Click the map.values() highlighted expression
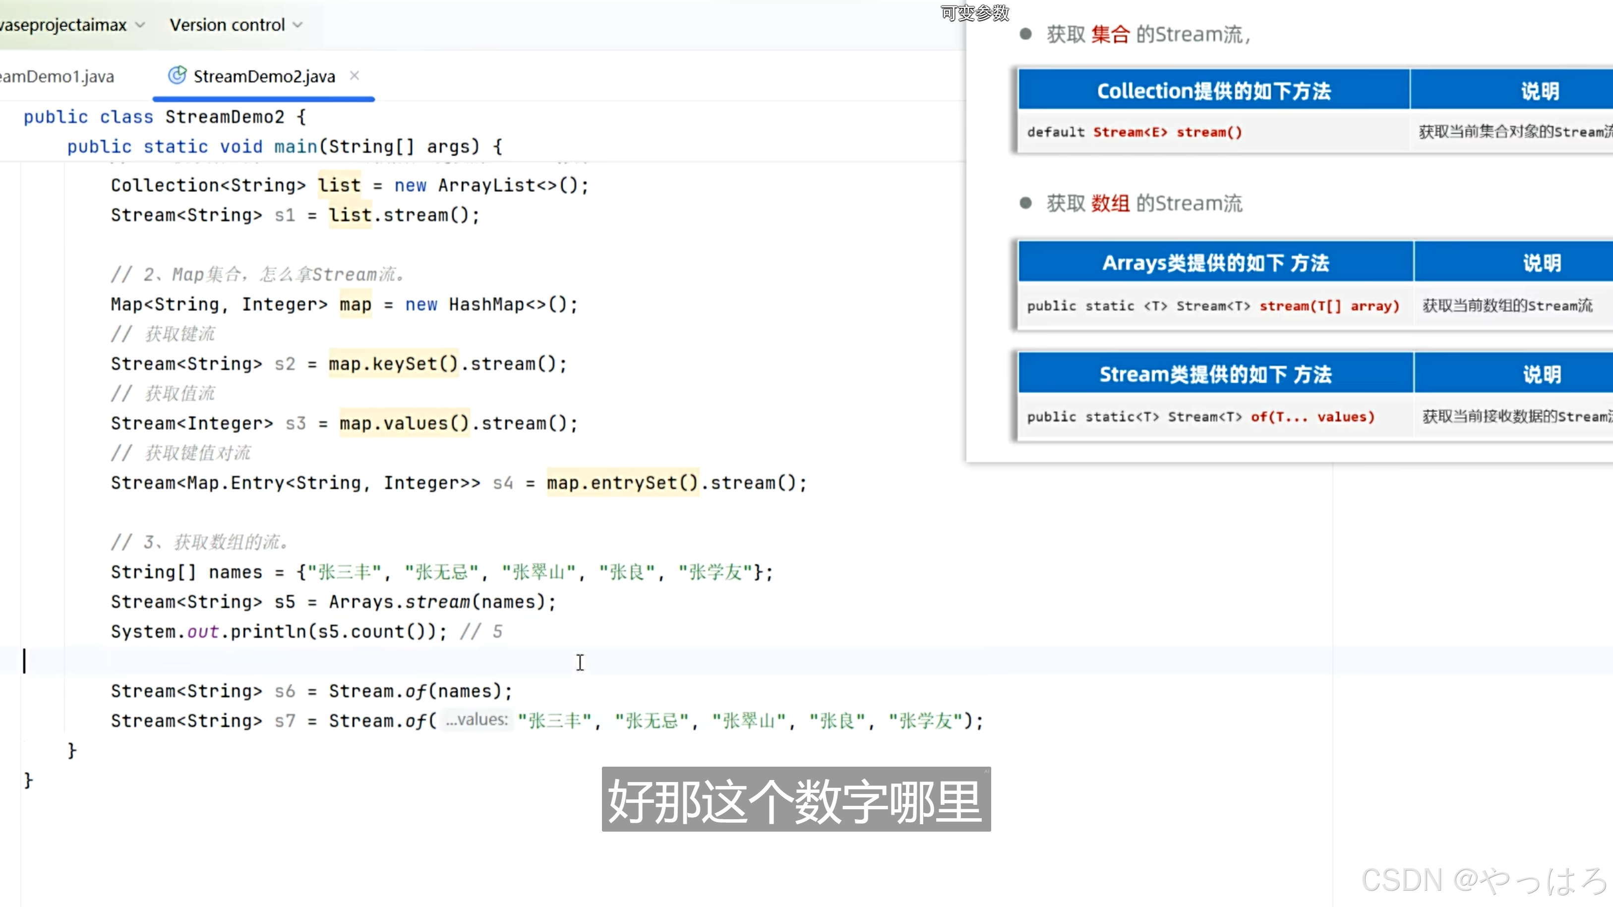 [x=404, y=423]
